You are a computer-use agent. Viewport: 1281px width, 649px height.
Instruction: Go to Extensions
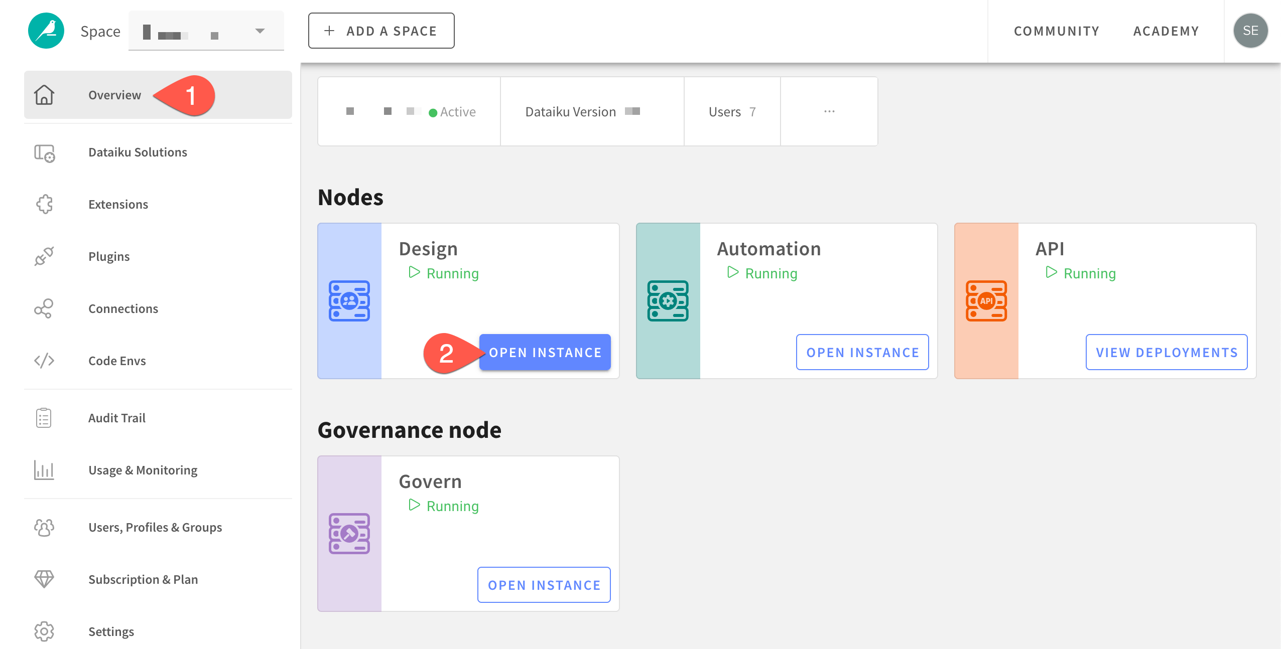[x=118, y=204]
